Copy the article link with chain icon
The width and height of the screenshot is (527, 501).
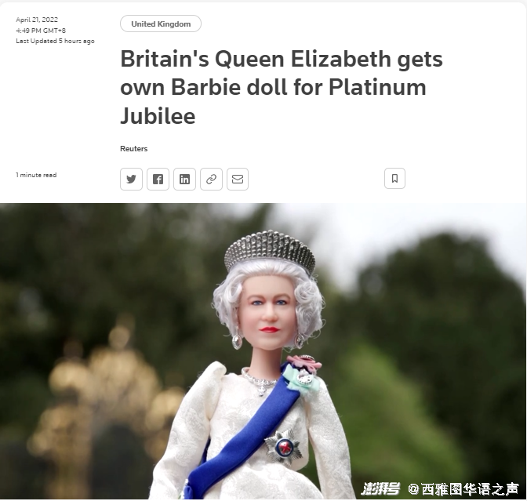pyautogui.click(x=211, y=179)
